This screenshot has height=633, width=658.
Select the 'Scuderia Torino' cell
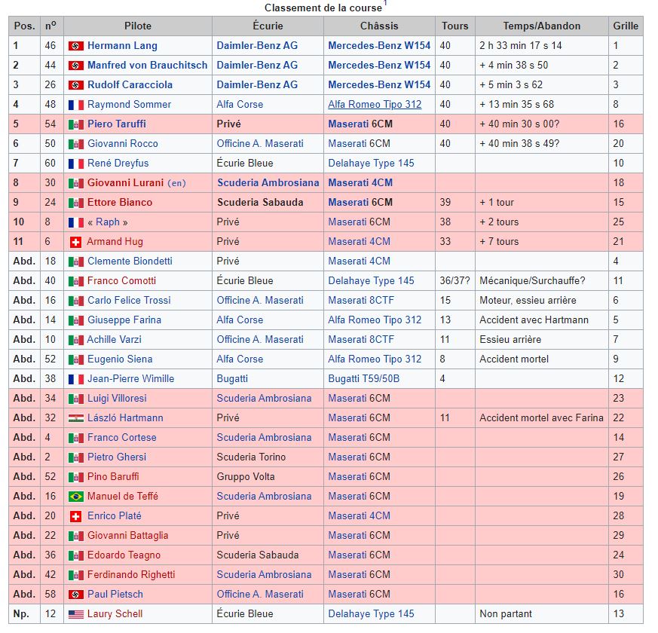(x=268, y=457)
